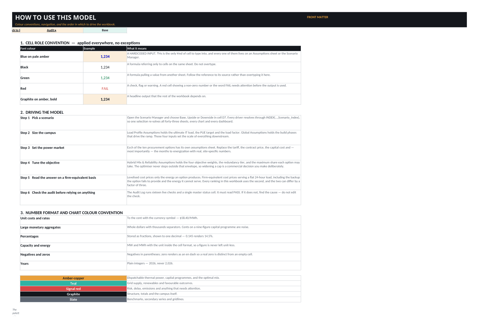Select the green 1,234 example cell
The image size is (479, 328).
pyautogui.click(x=105, y=78)
